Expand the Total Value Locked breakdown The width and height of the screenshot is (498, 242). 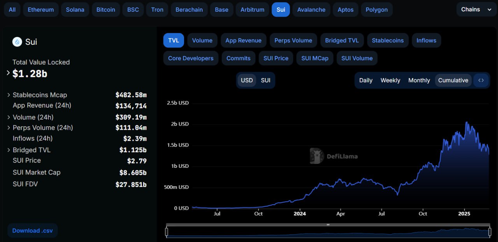[x=8, y=73]
